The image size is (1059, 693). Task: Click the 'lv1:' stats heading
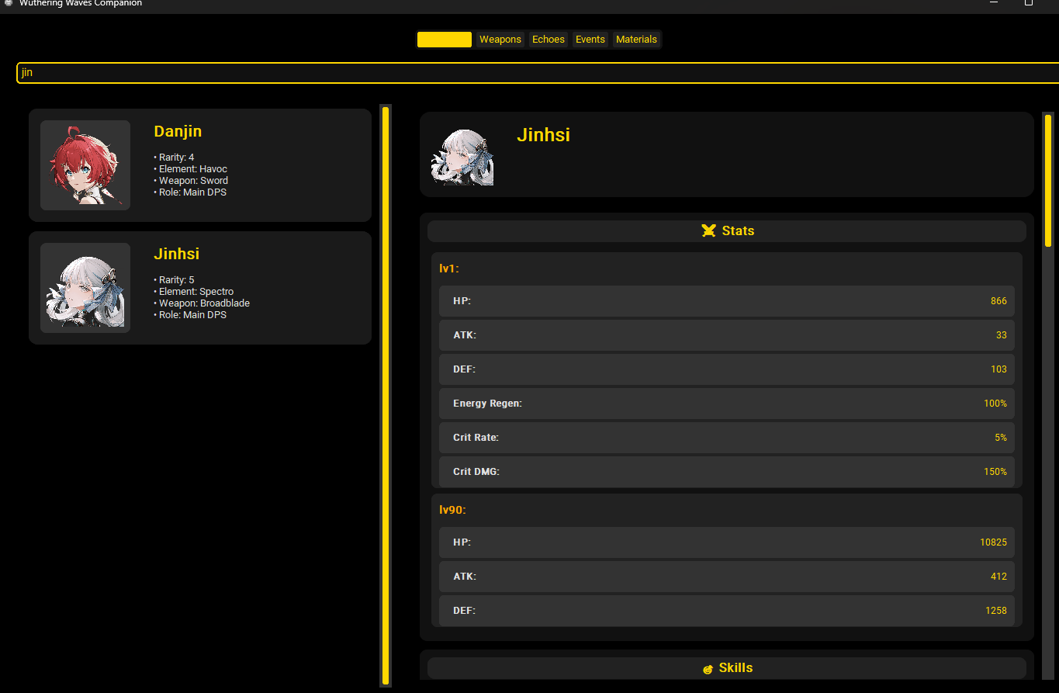(449, 269)
